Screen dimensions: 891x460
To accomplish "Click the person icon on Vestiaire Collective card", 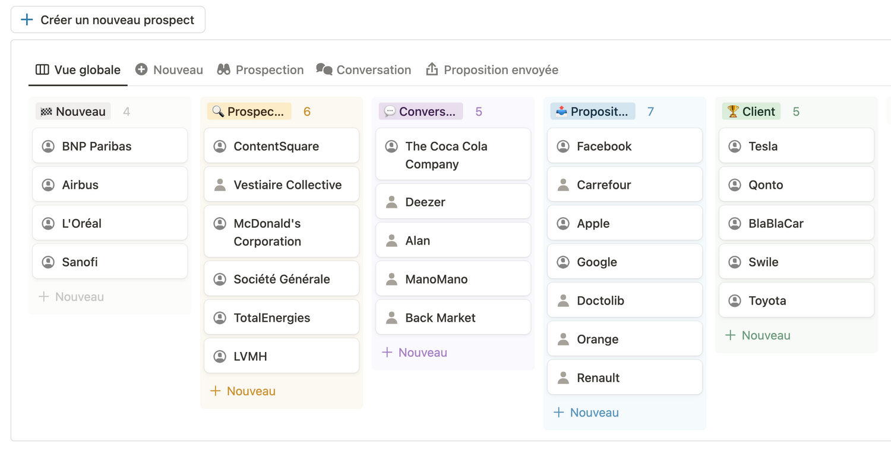I will 220,185.
